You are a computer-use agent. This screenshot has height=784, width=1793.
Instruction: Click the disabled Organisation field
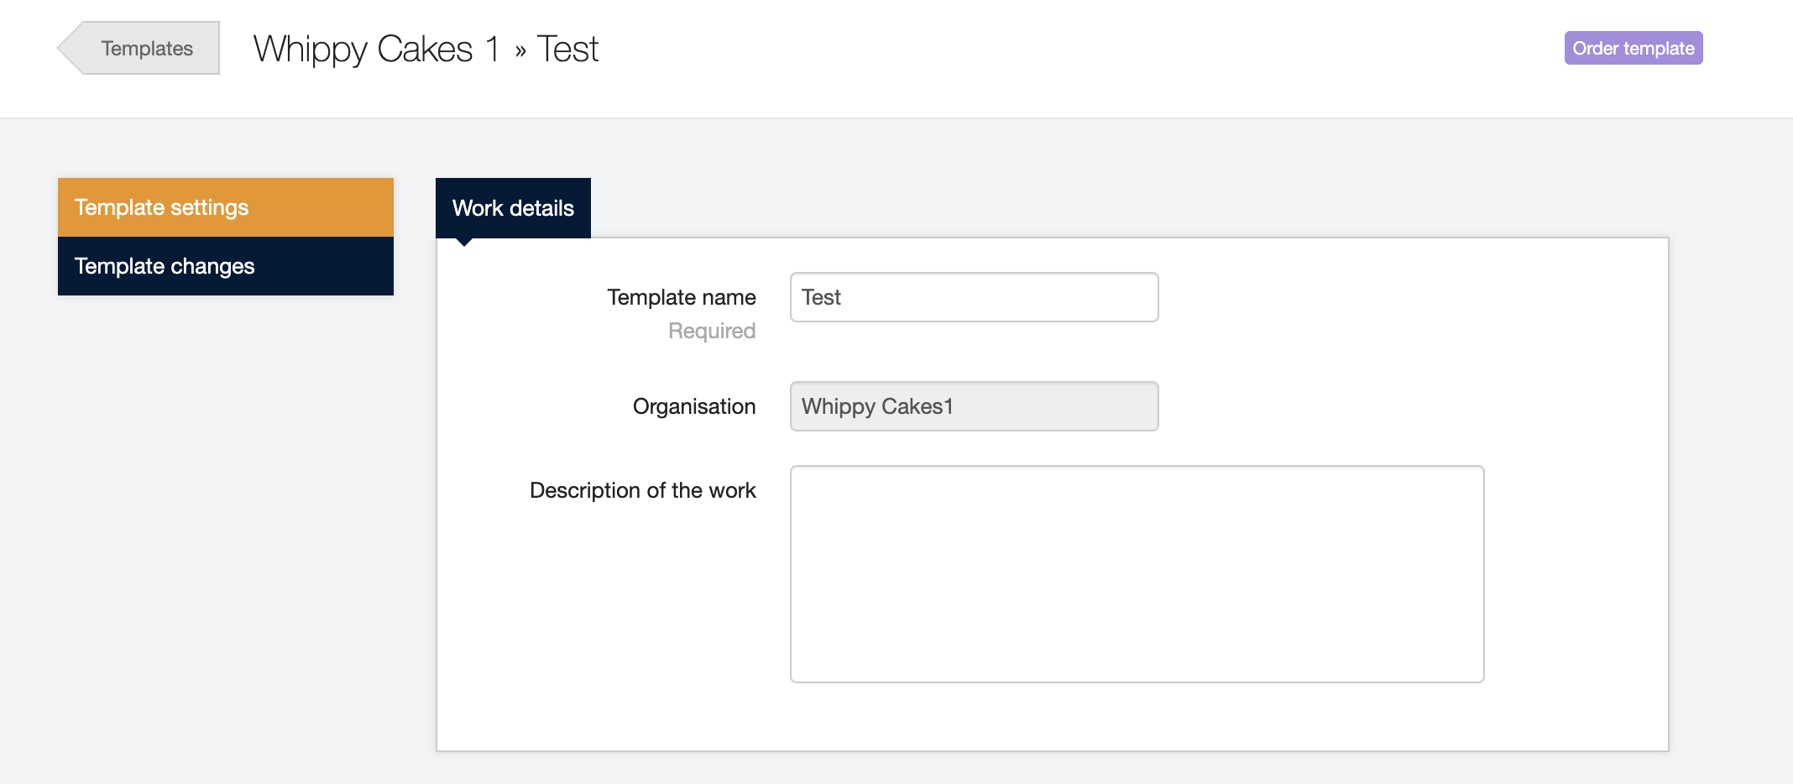click(974, 406)
